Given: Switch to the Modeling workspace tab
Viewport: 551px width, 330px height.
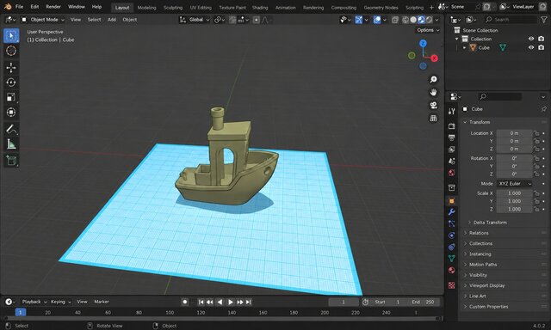Looking at the screenshot, I should pos(146,8).
